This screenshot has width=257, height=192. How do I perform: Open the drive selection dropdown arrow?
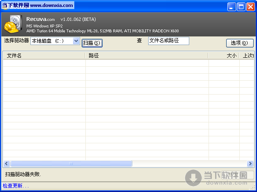coord(76,41)
